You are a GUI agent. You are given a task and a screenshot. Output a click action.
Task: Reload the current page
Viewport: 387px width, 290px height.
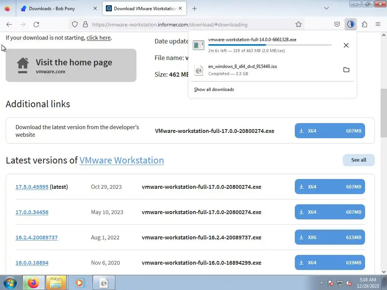tap(36, 25)
